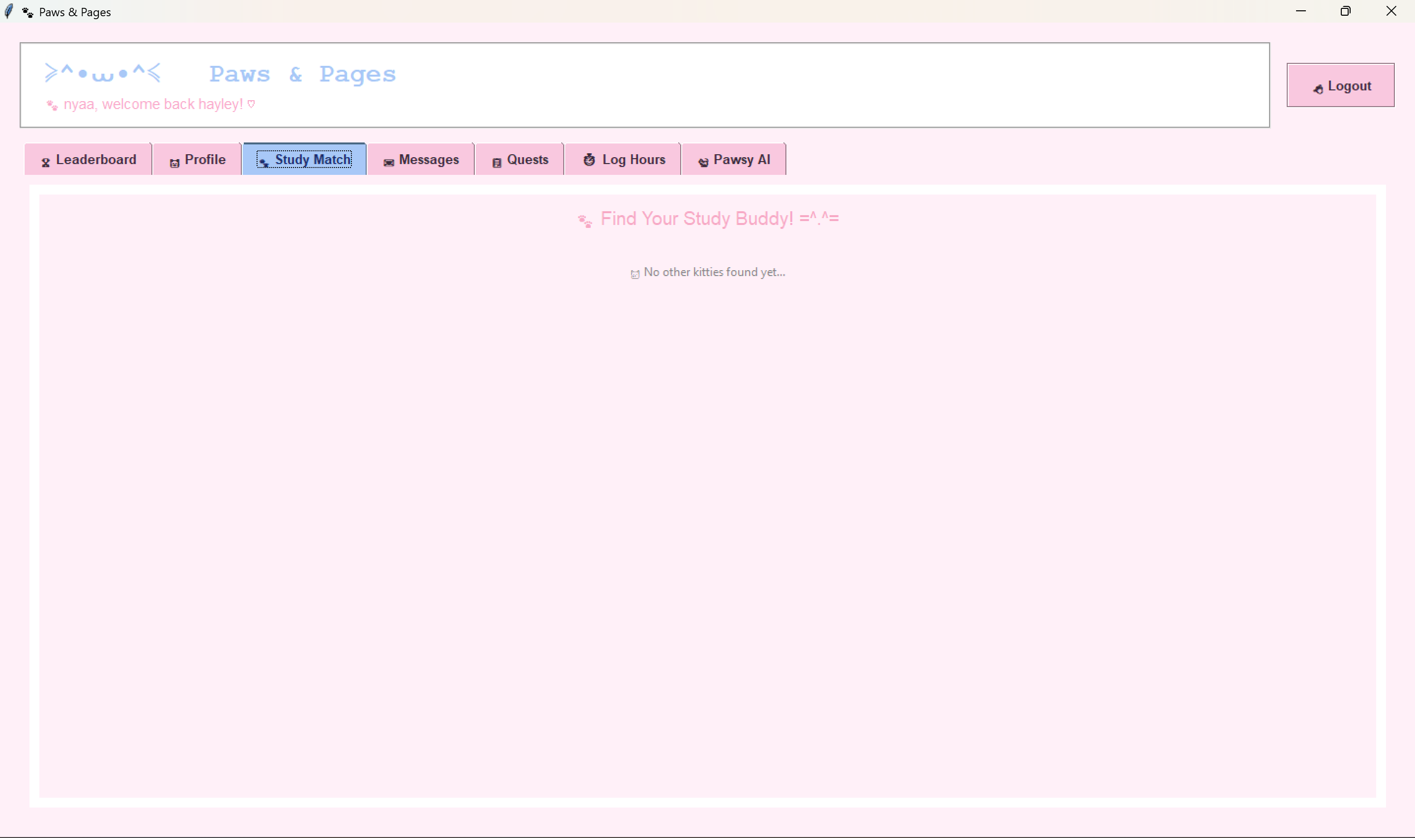
Task: Click the envelope icon on Messages tab
Action: coord(389,163)
